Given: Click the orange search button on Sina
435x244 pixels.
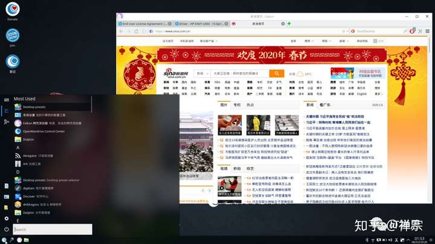Looking at the screenshot, I should pos(277,74).
